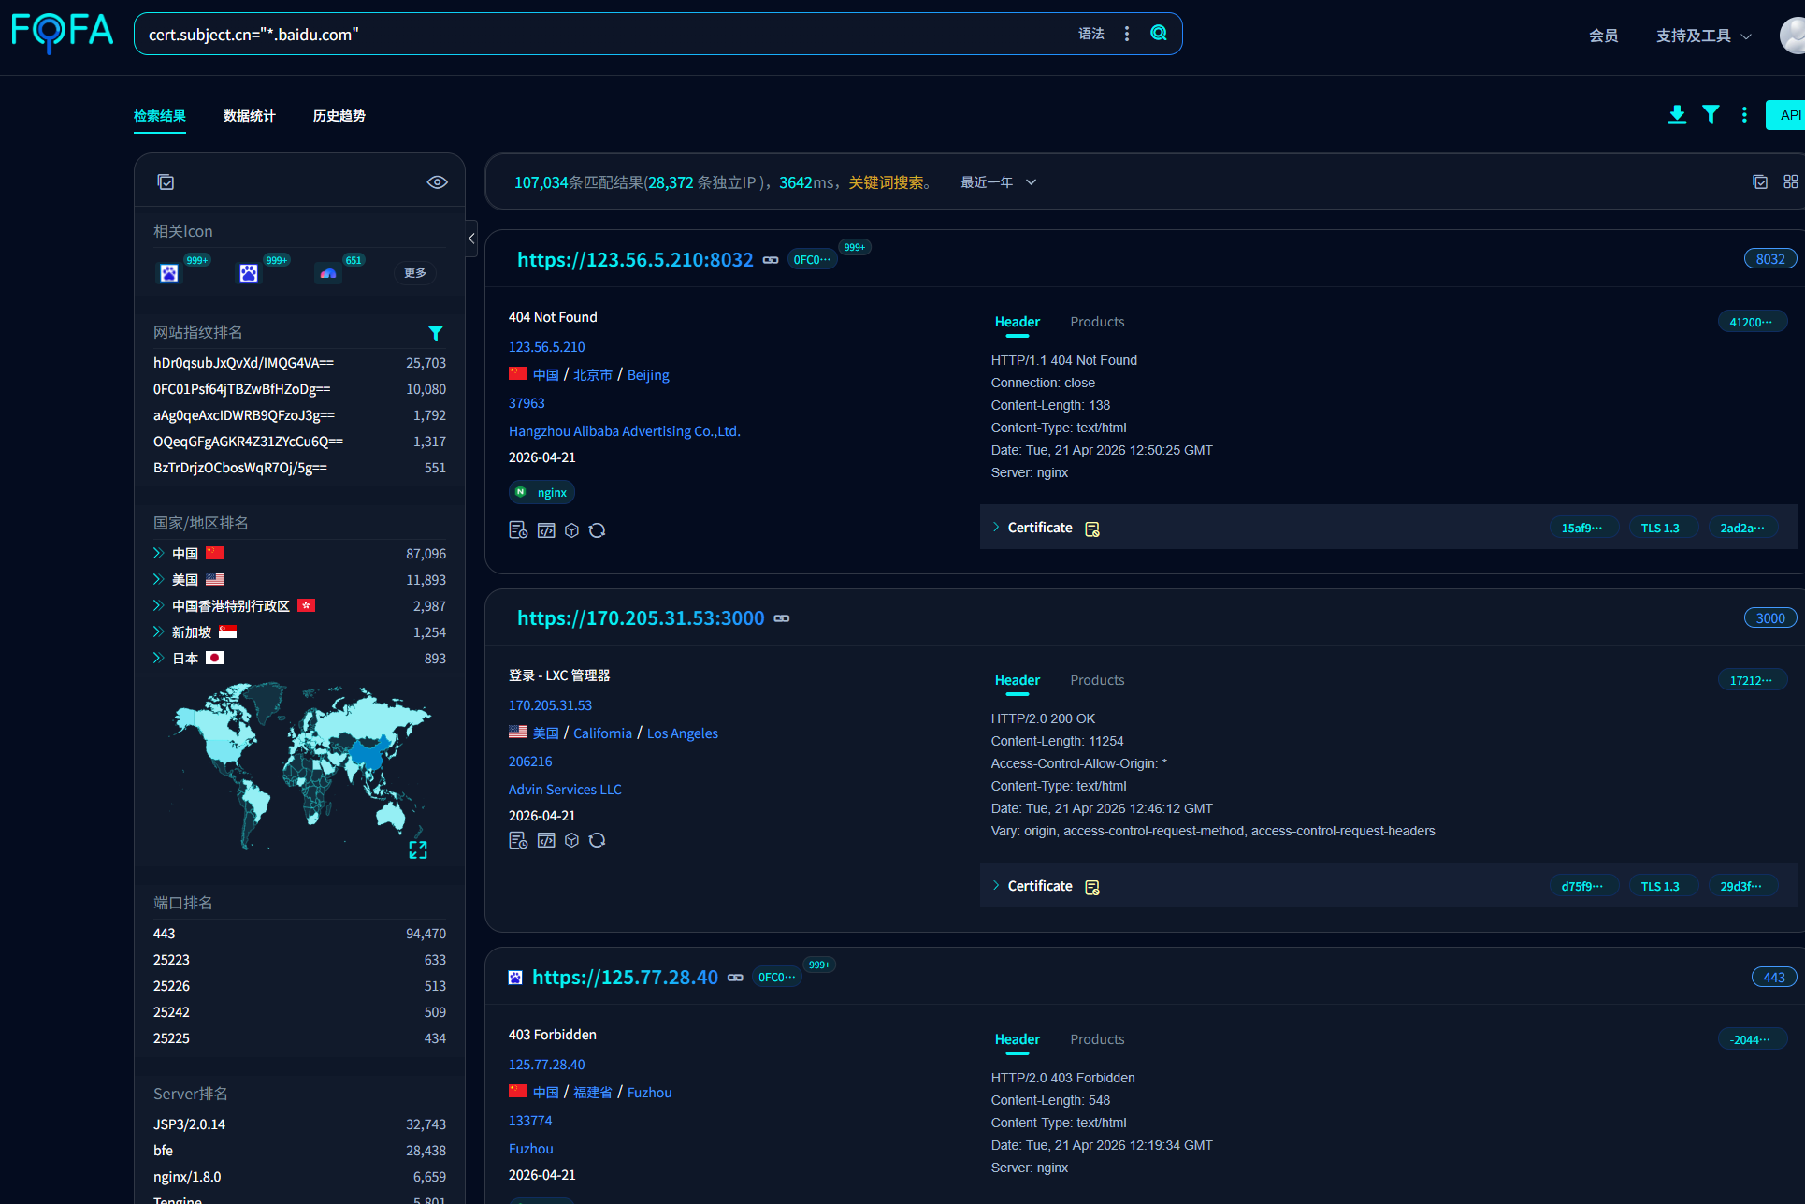Click the certificate icon in the 123.56.5.210 result
The height and width of the screenshot is (1204, 1805).
(1091, 529)
